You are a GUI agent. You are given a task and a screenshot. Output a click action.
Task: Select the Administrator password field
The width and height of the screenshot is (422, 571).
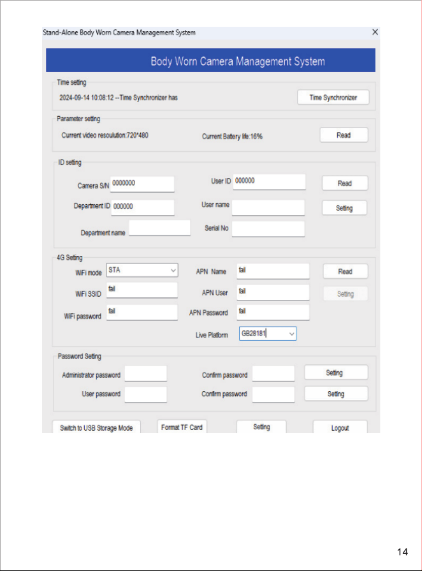coord(145,374)
